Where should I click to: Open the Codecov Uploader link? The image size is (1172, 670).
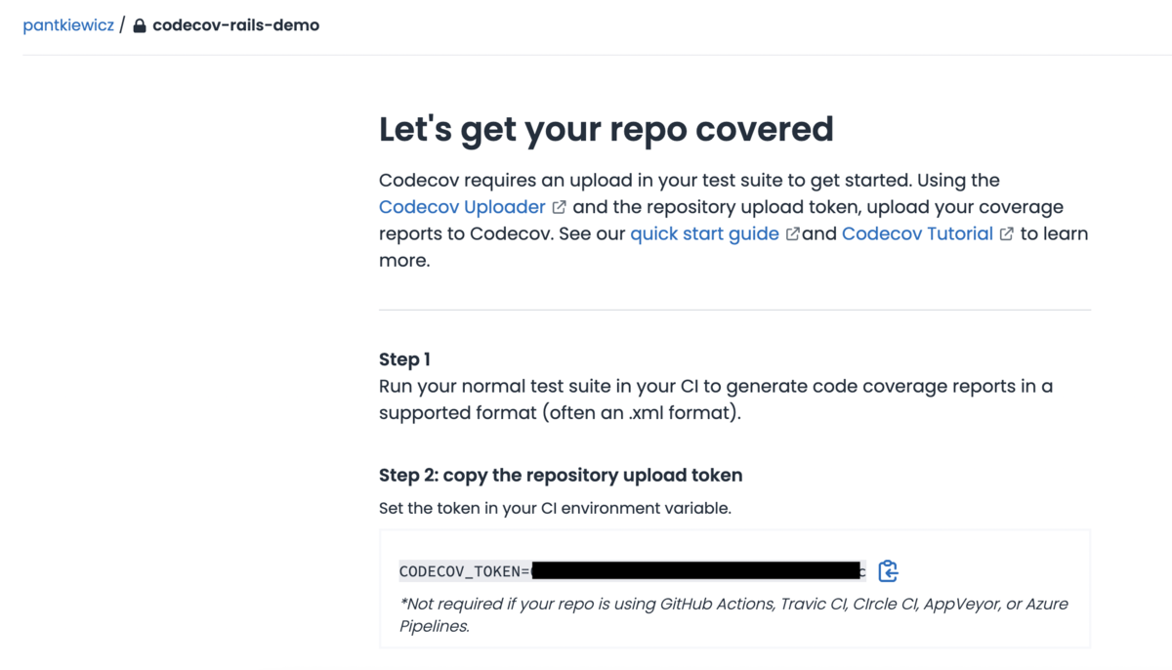[462, 207]
